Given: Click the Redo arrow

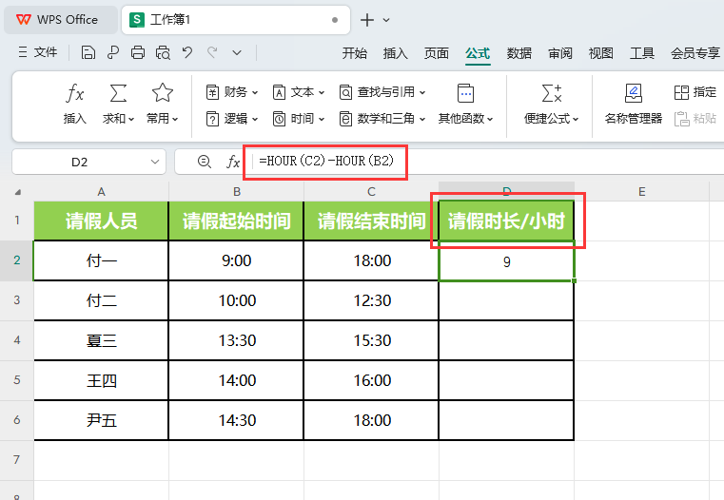Looking at the screenshot, I should coord(212,52).
